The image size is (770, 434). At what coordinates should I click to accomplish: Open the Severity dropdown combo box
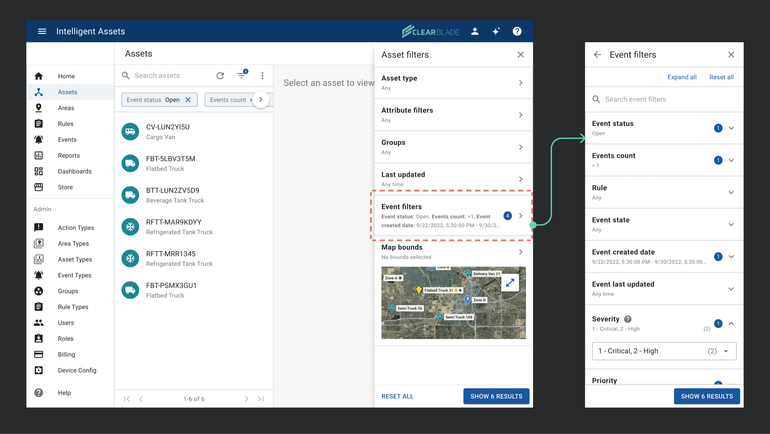pos(664,351)
